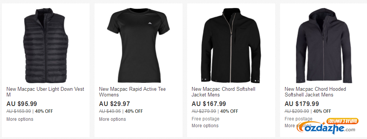Viewport: 367px width, 139px height.
Task: Show more options for Chord Softshell Jacket
Action: tap(205, 126)
